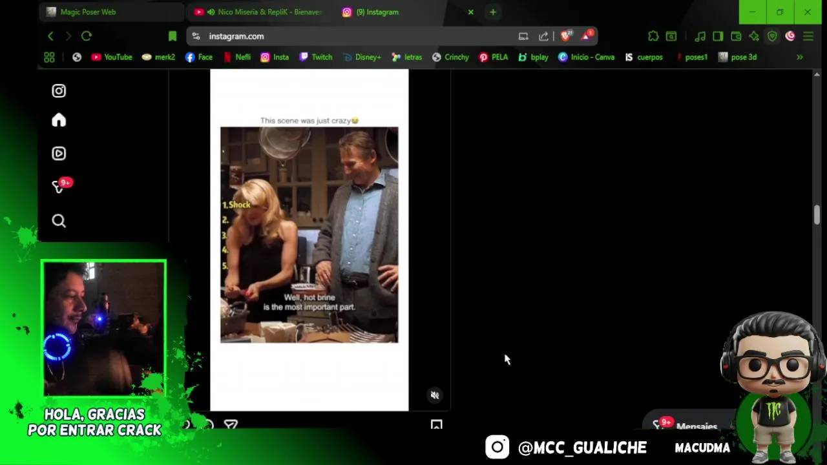Screen dimensions: 827x465
Task: Open Brave Rewards triangle icon
Action: (x=587, y=36)
